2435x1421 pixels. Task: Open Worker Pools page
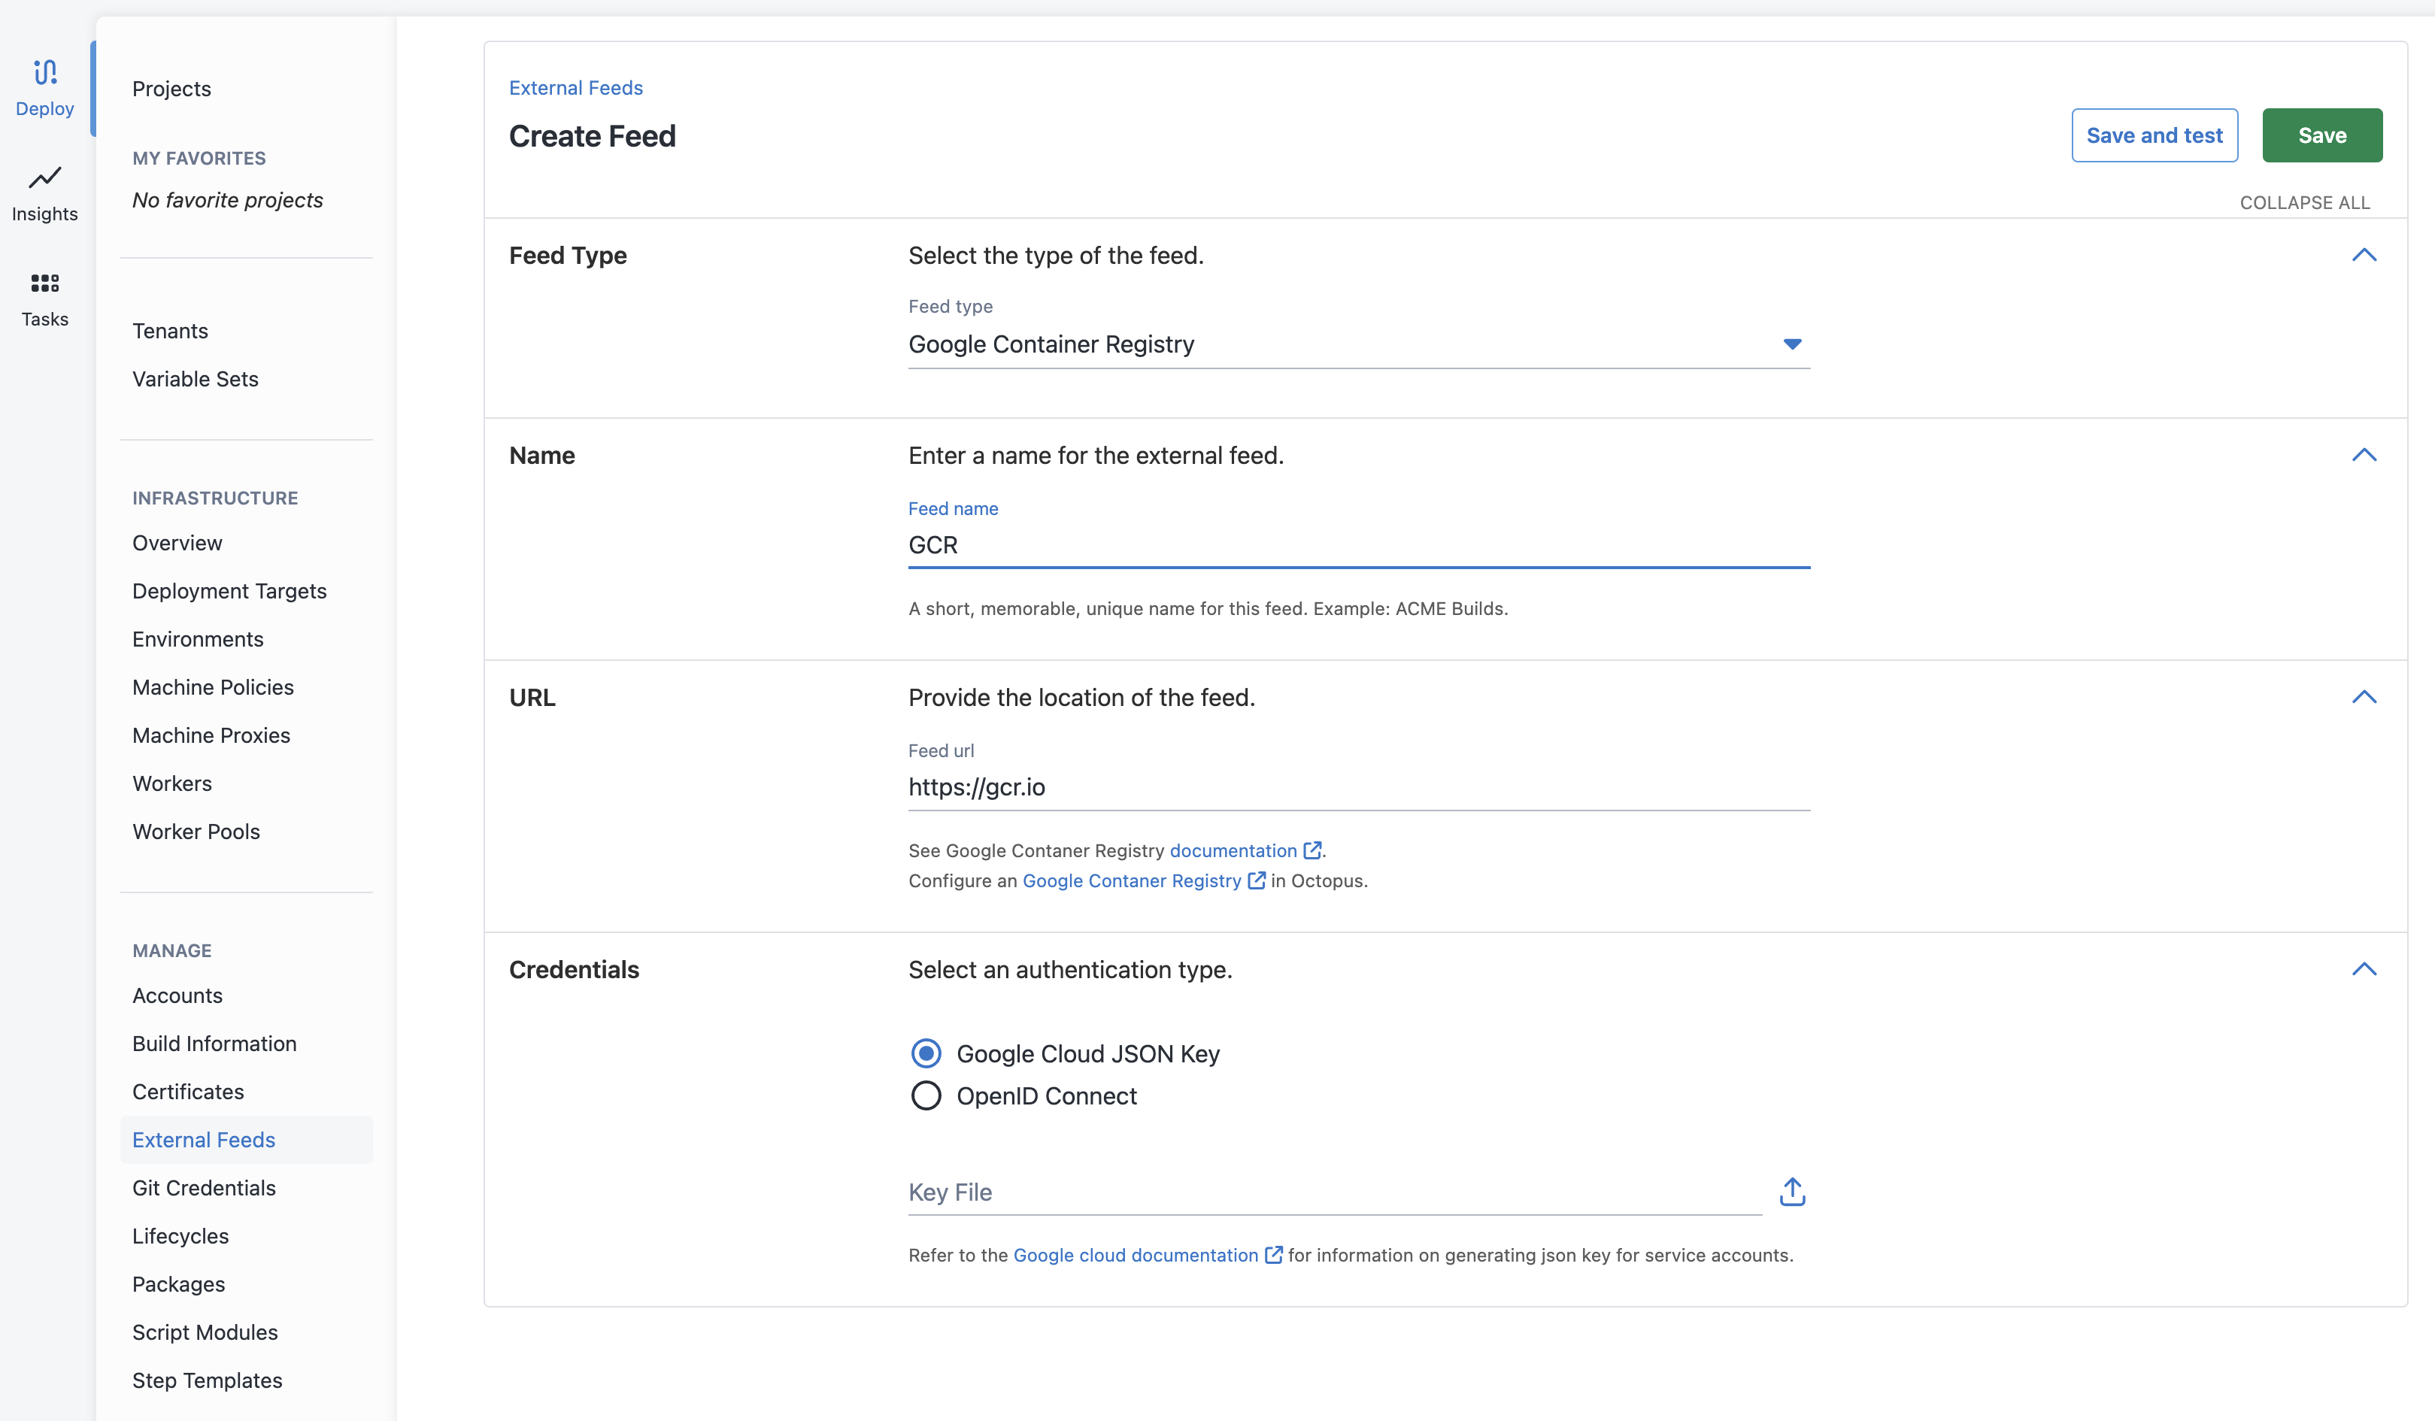coord(196,832)
